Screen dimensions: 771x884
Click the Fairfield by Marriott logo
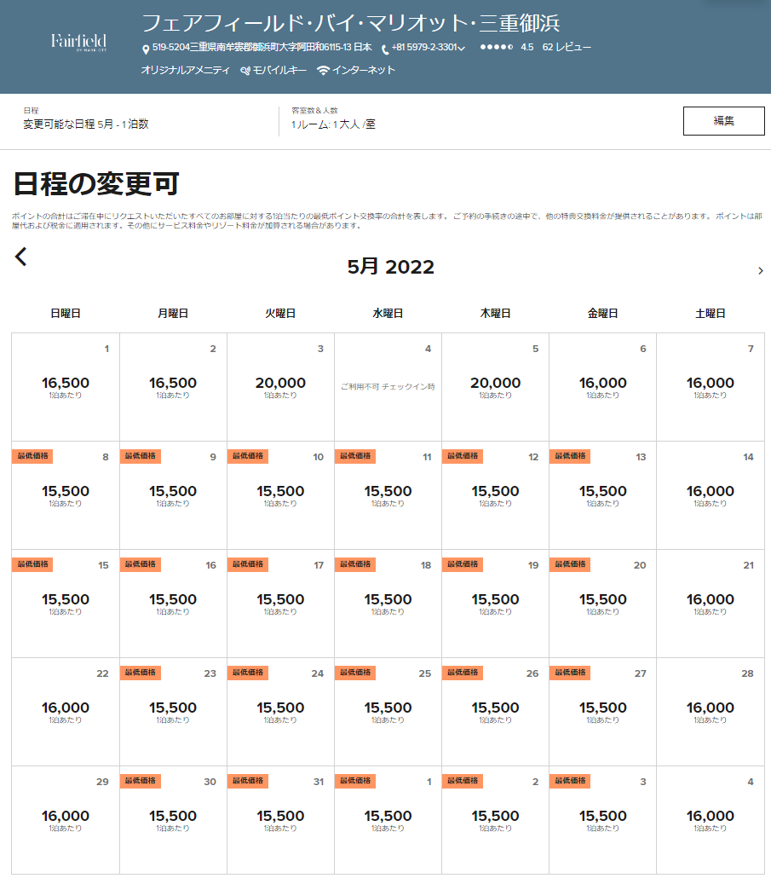click(x=78, y=43)
